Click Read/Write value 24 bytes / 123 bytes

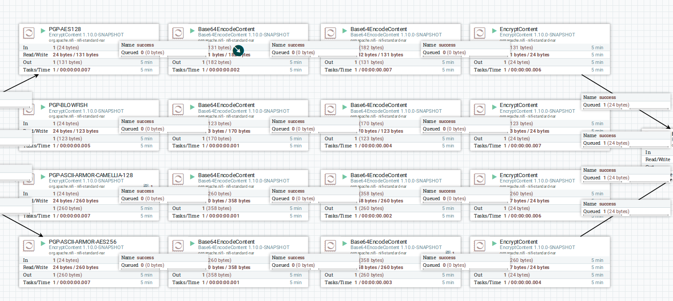[76, 131]
